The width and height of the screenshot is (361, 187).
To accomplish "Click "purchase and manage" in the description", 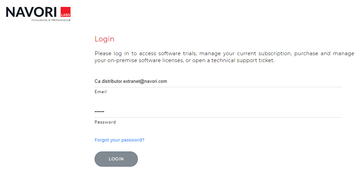I will (x=324, y=53).
